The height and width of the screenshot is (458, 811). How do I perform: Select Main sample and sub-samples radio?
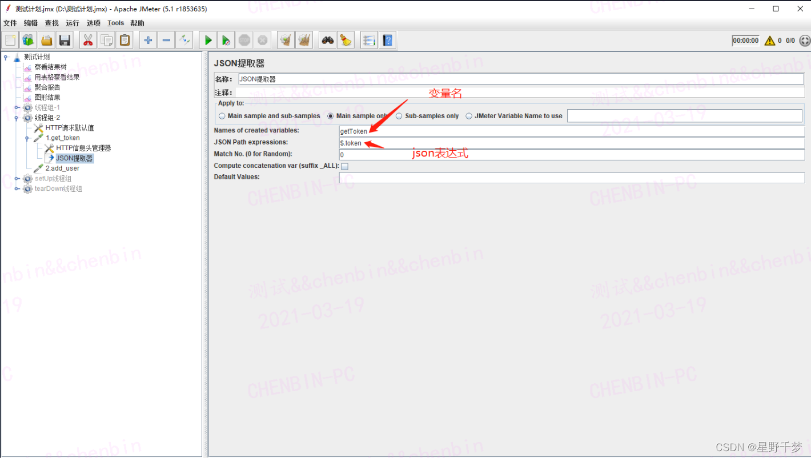coord(222,116)
